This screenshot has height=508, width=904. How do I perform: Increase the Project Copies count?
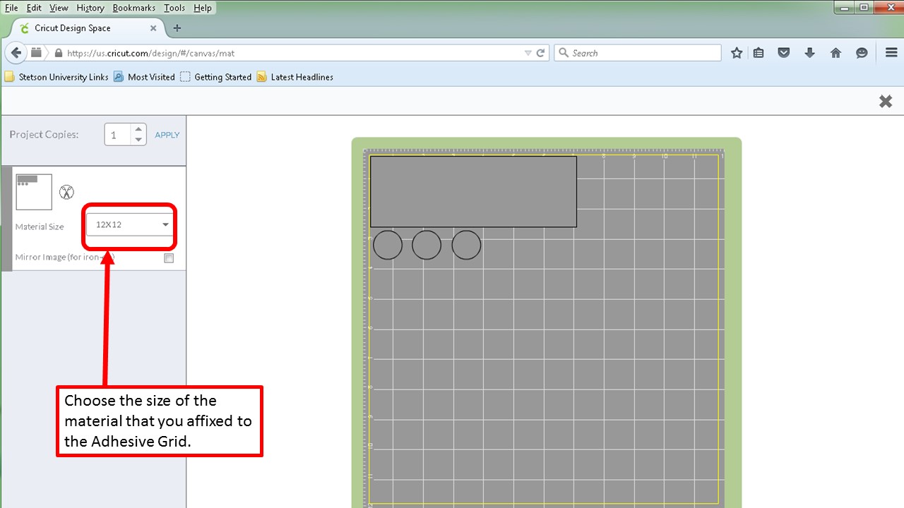[x=139, y=130]
